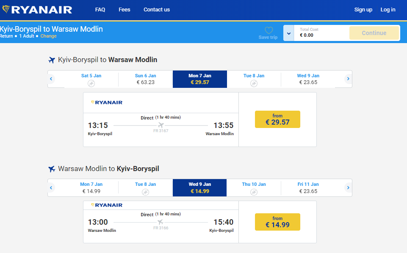The width and height of the screenshot is (407, 253).
Task: Click the Change trip link
Action: (48, 36)
